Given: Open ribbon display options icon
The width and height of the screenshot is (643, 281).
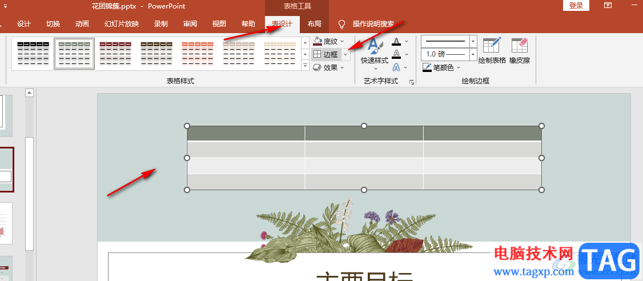Looking at the screenshot, I should point(608,5).
